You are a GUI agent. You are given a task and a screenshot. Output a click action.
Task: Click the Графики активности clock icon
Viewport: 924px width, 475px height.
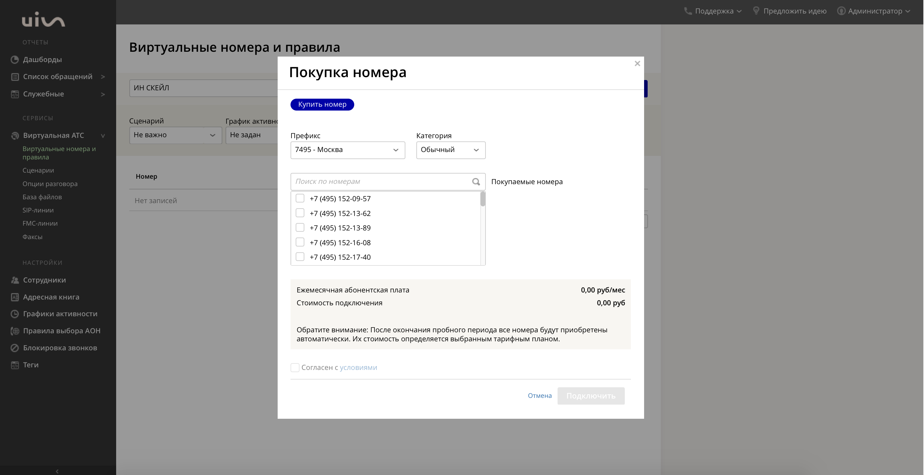pyautogui.click(x=15, y=314)
